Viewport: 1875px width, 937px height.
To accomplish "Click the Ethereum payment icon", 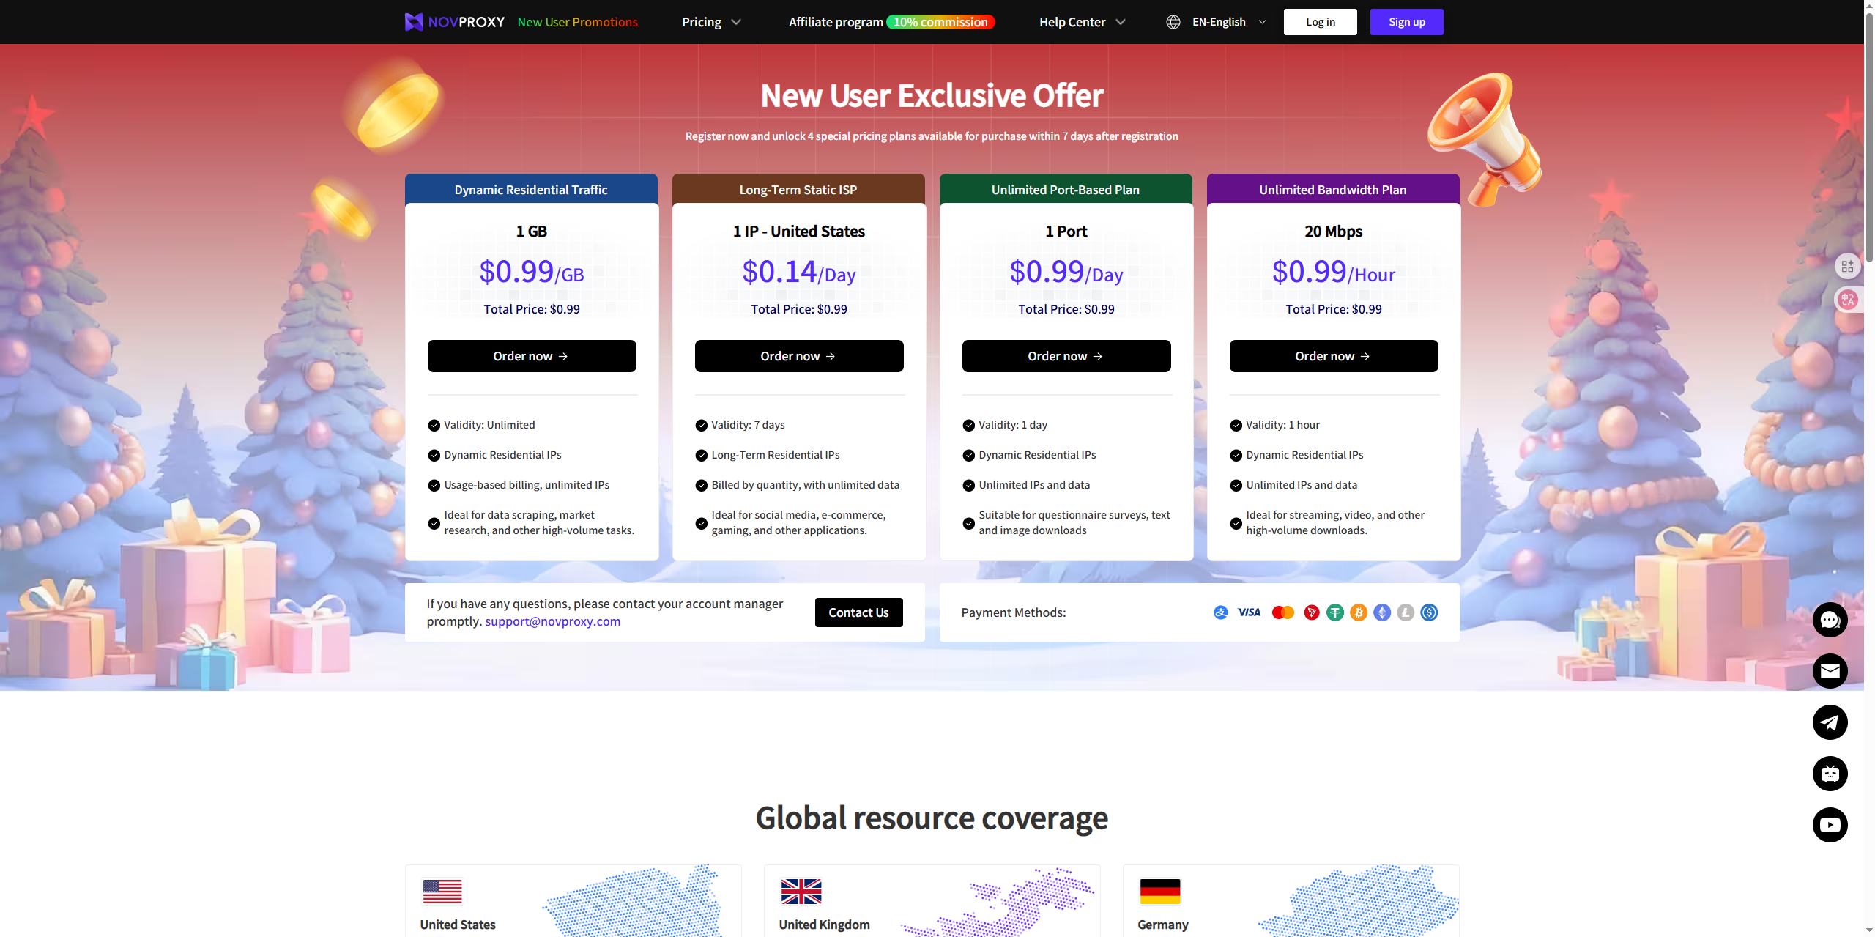I will [1382, 612].
